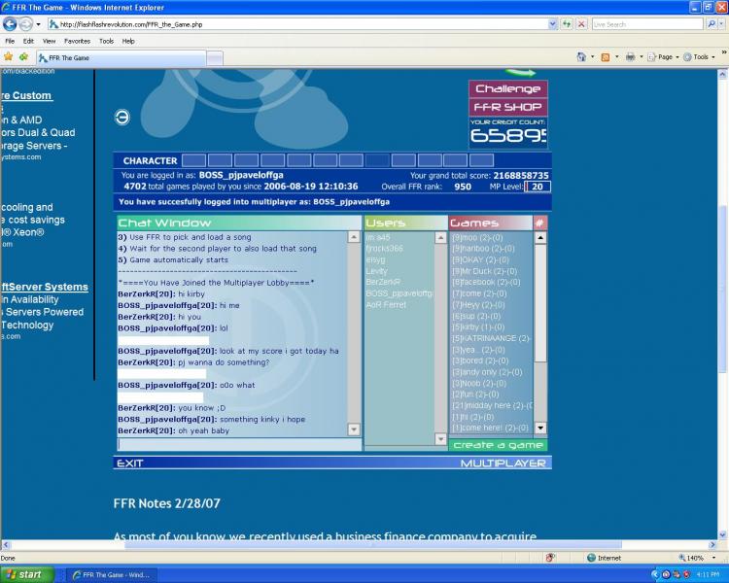Open the recent pages dropdown arrow
This screenshot has width=729, height=583.
[38, 24]
